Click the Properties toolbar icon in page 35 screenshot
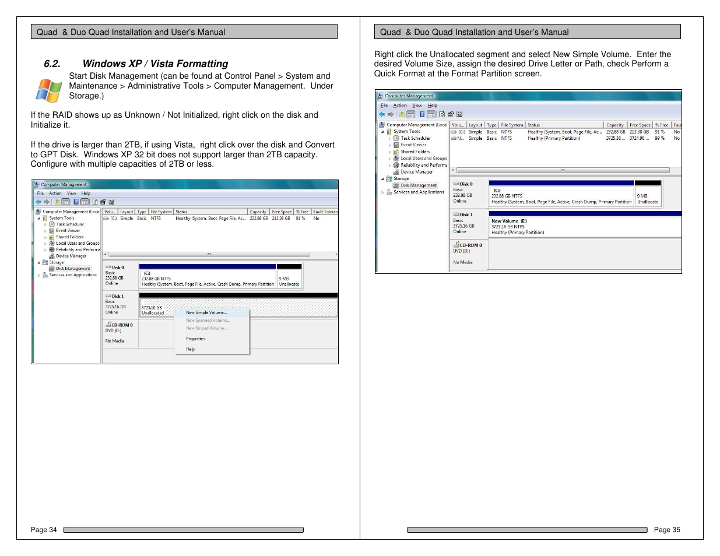The width and height of the screenshot is (720, 556). pyautogui.click(x=451, y=114)
